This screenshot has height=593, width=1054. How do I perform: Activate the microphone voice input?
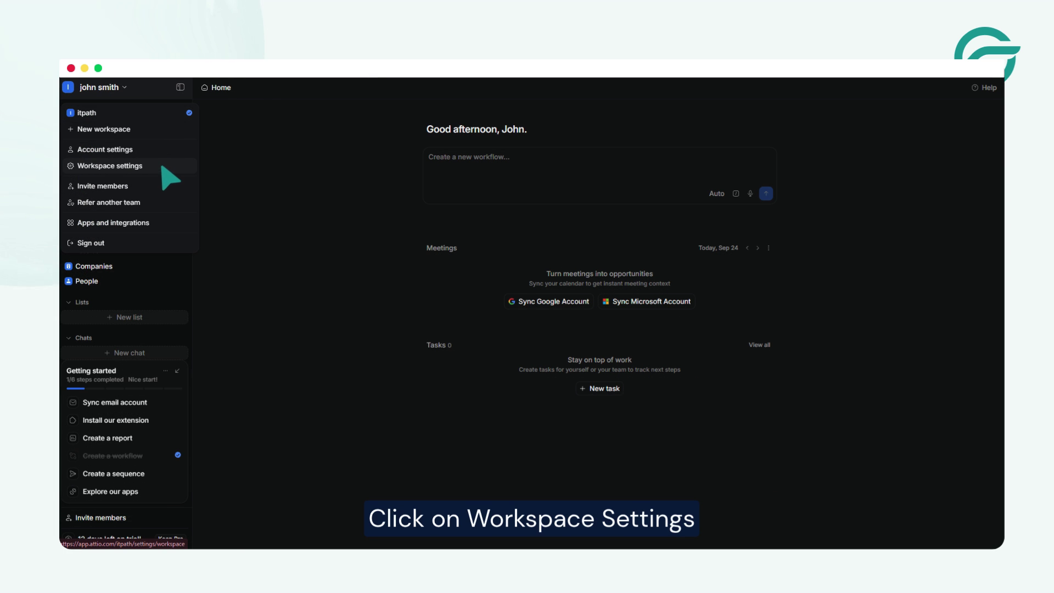click(750, 194)
